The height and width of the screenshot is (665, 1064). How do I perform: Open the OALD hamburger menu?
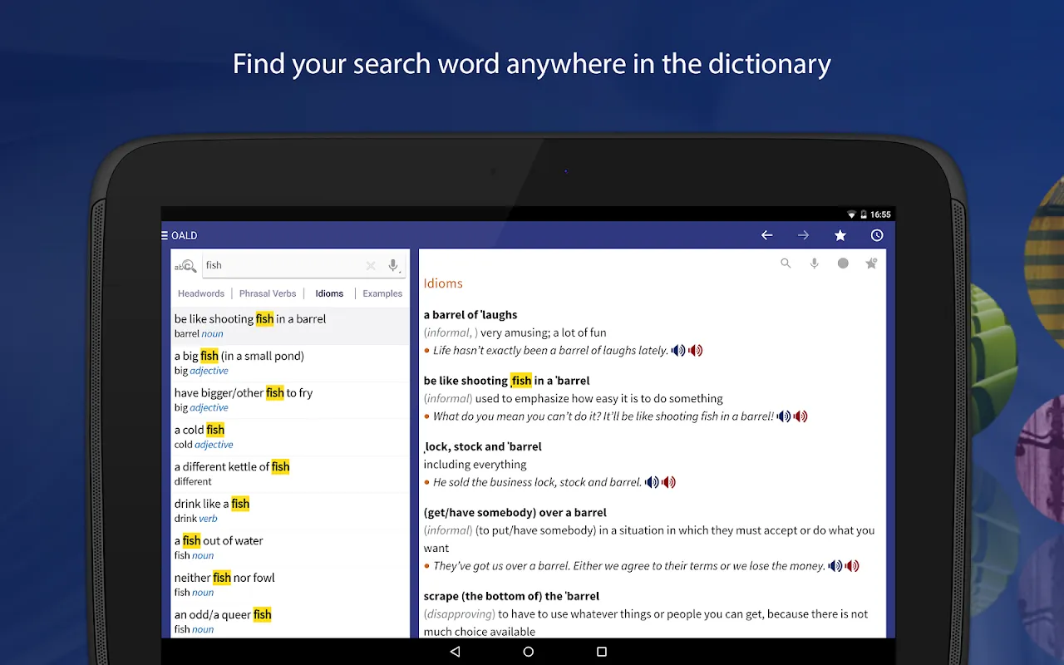click(165, 235)
